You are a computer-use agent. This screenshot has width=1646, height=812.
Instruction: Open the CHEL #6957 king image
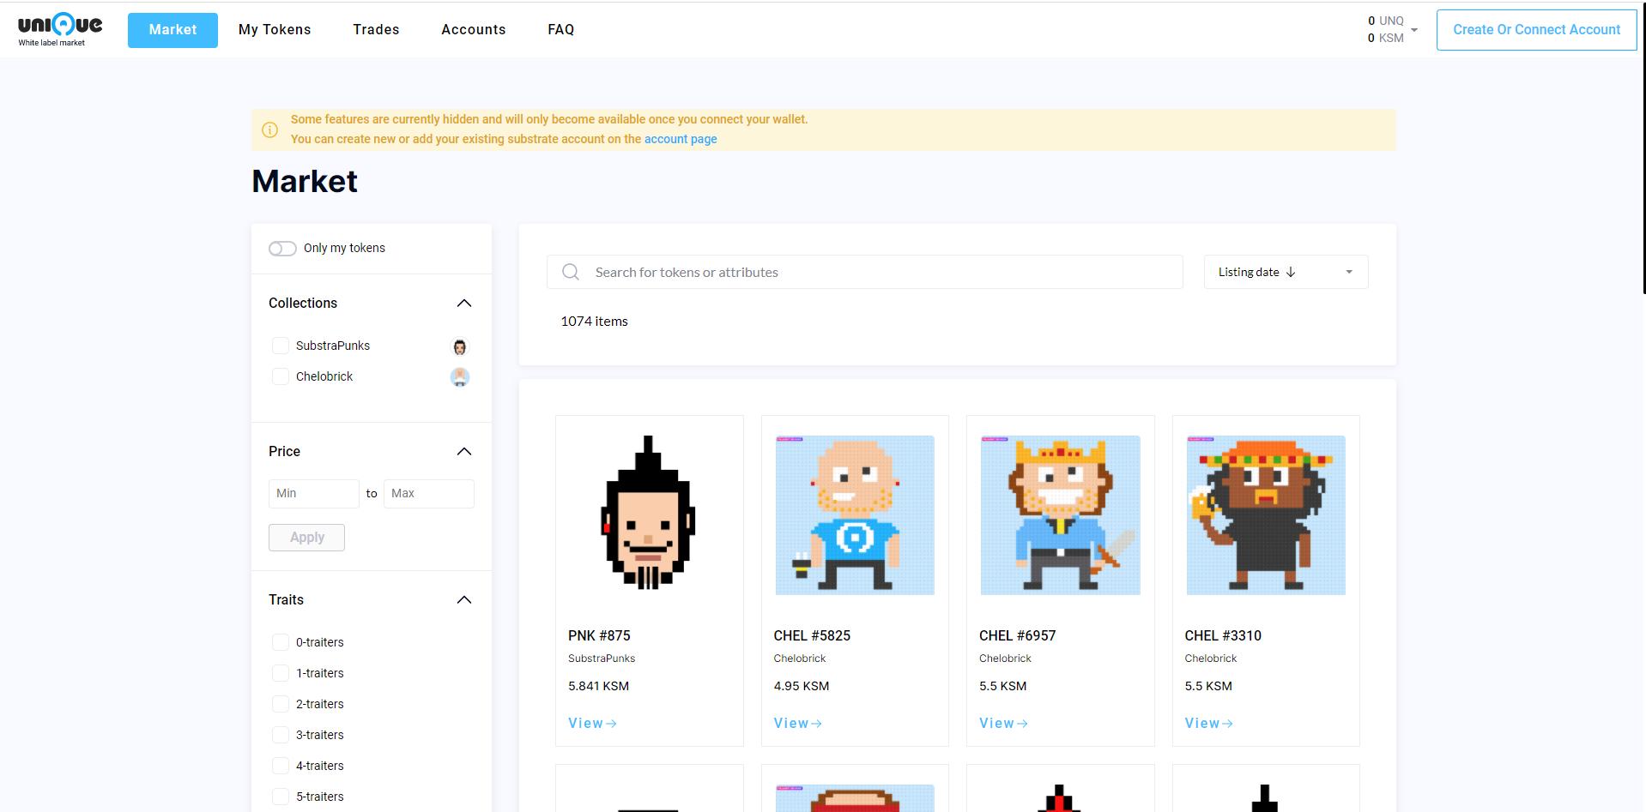pos(1060,514)
